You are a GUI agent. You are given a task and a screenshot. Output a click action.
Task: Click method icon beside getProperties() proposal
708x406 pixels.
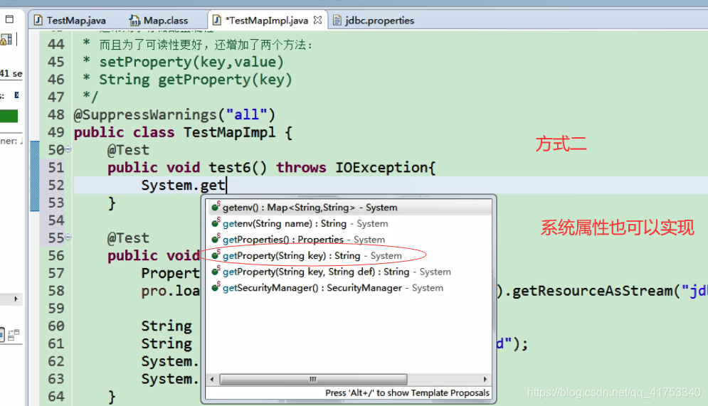[x=216, y=240]
